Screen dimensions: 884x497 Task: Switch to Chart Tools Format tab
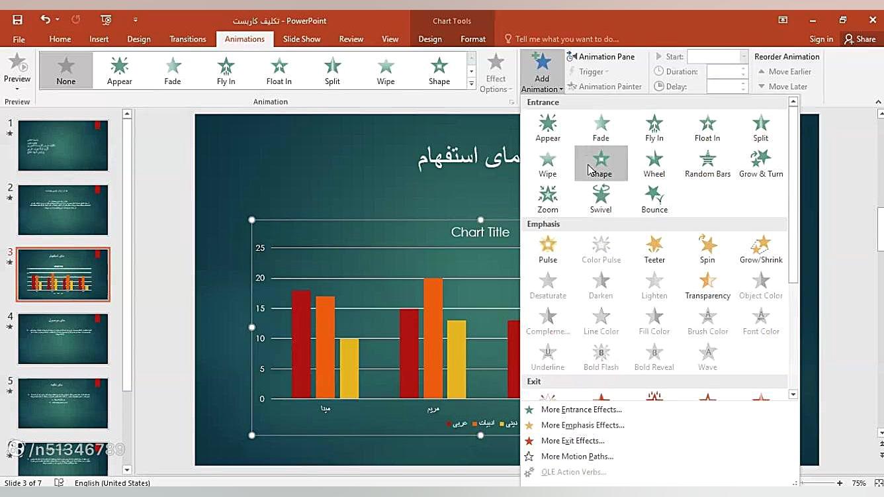pyautogui.click(x=473, y=39)
